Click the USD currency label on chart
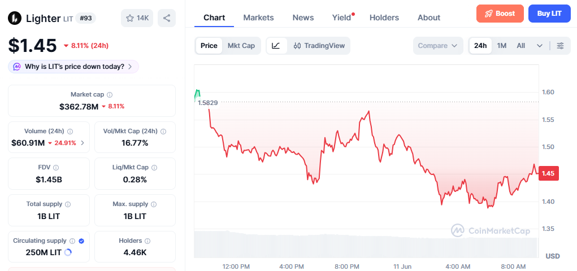This screenshot has height=271, width=577. (552, 256)
